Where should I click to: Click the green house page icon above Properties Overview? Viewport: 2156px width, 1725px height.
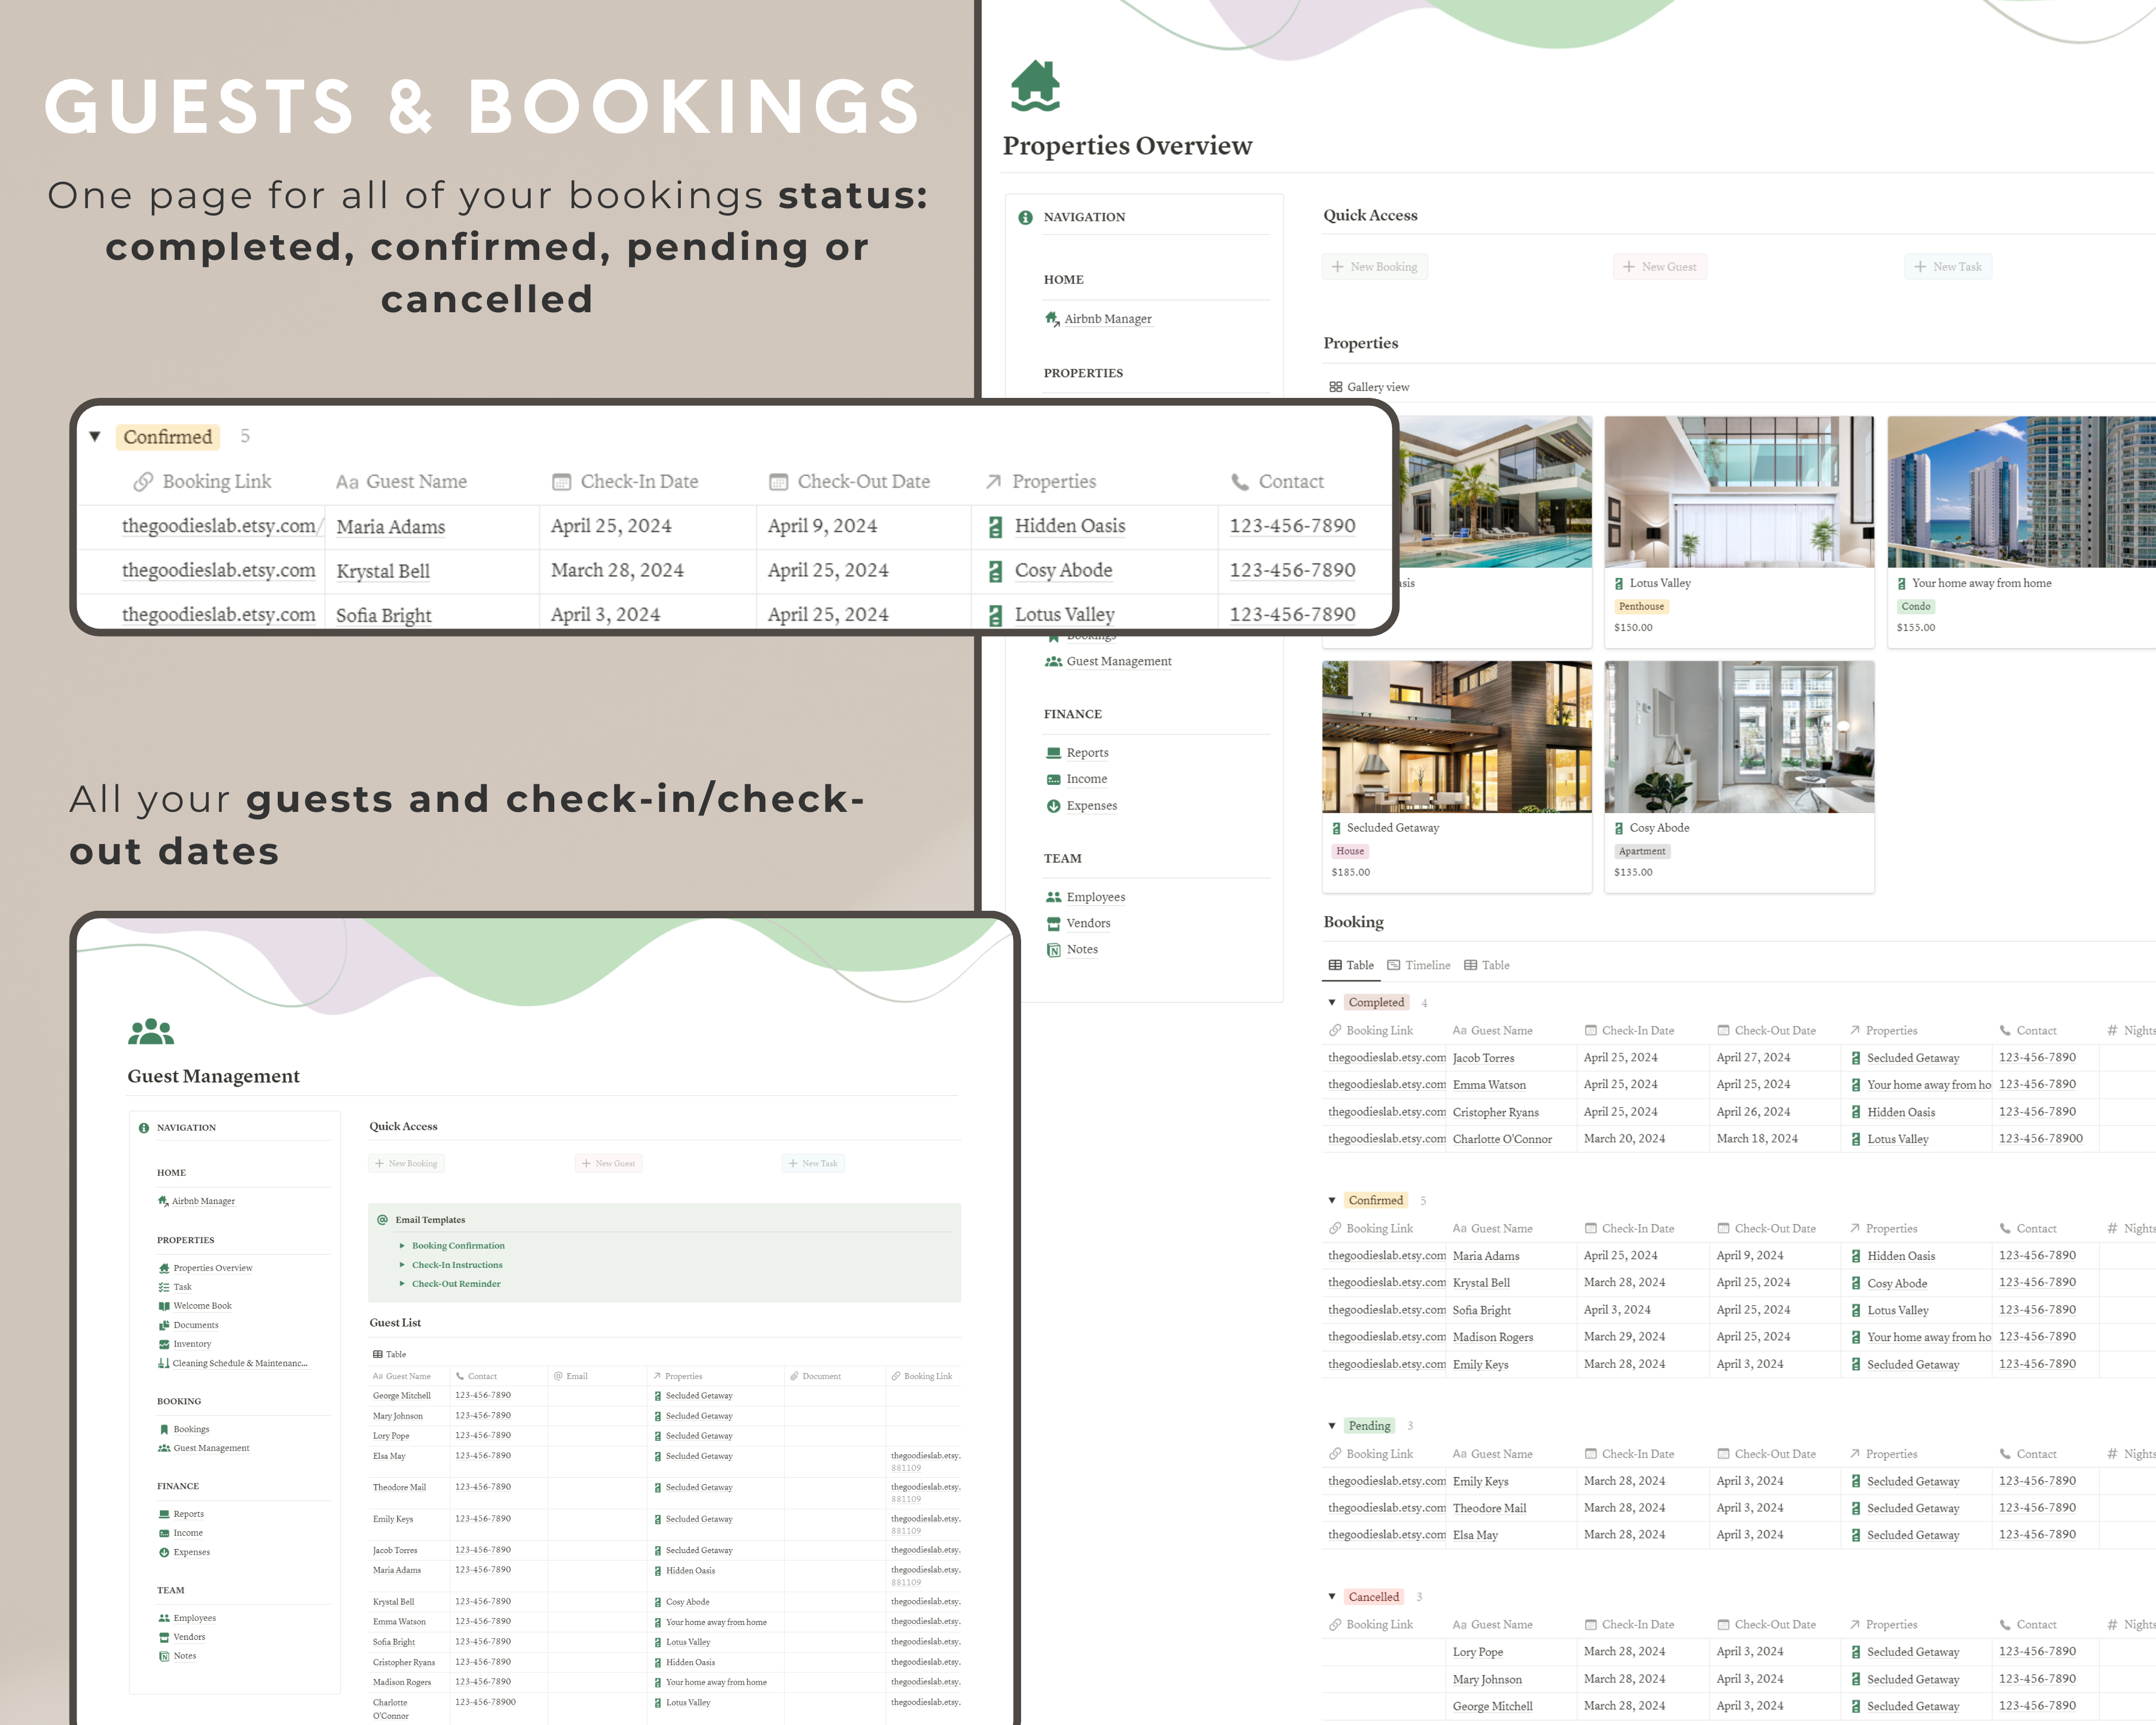click(1035, 86)
